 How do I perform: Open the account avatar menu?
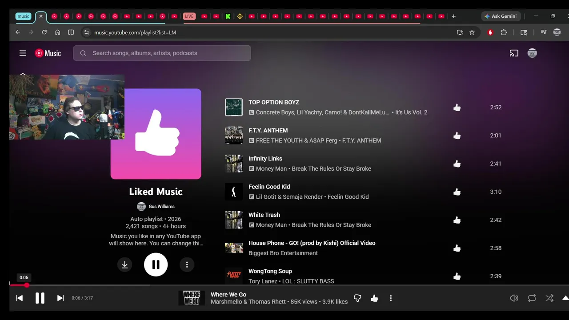click(532, 53)
